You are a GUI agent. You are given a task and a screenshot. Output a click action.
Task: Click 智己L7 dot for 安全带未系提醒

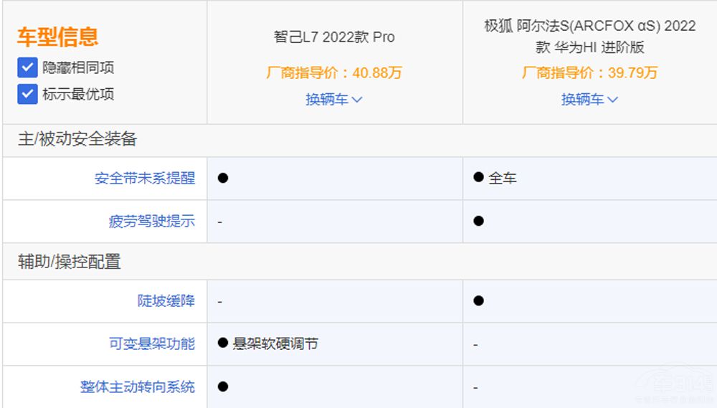point(223,178)
